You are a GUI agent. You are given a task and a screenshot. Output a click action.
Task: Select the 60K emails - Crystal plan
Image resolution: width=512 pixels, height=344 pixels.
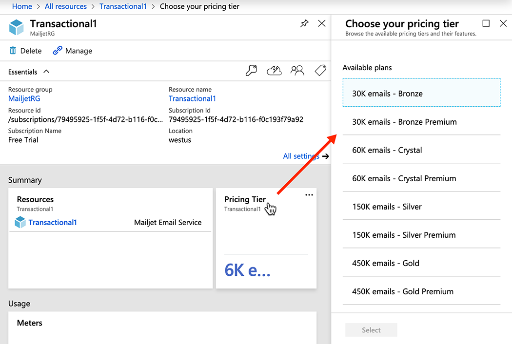tap(421, 150)
